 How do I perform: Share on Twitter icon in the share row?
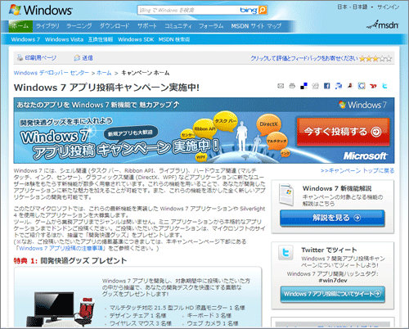384,86
